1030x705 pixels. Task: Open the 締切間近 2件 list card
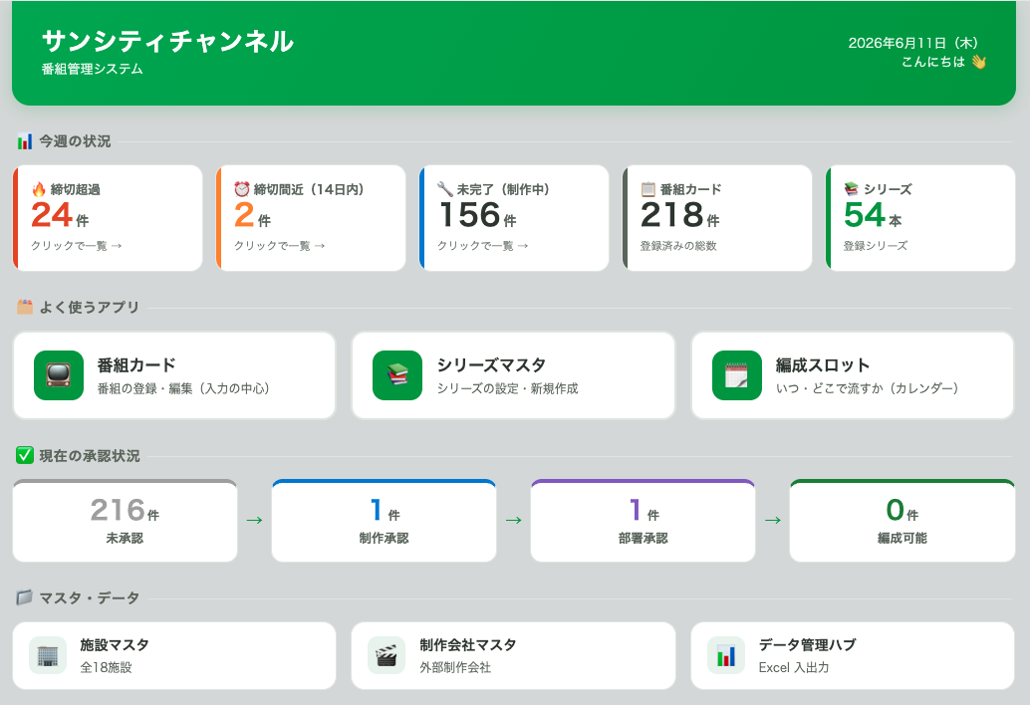[x=311, y=218]
